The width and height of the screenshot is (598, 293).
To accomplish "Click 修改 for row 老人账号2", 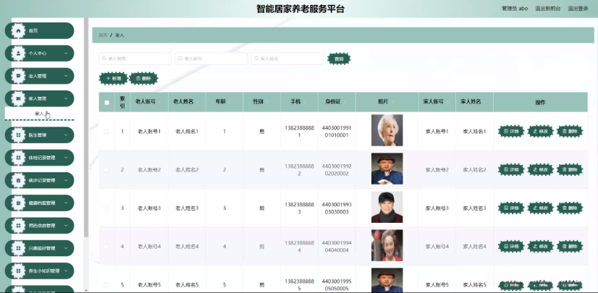I will (540, 170).
